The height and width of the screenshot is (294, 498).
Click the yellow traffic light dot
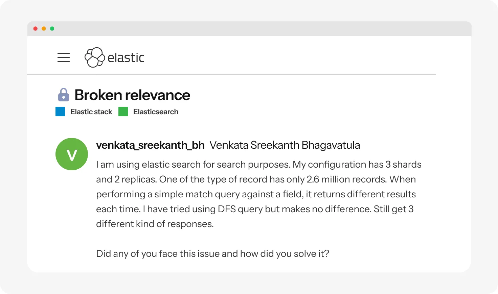[x=44, y=29]
